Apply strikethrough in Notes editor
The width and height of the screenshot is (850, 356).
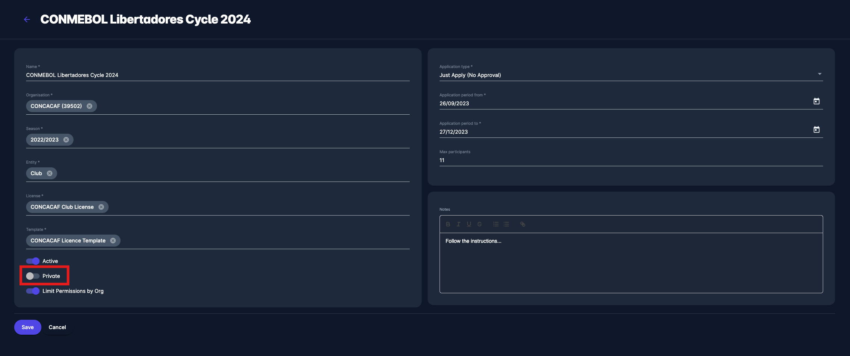(479, 224)
